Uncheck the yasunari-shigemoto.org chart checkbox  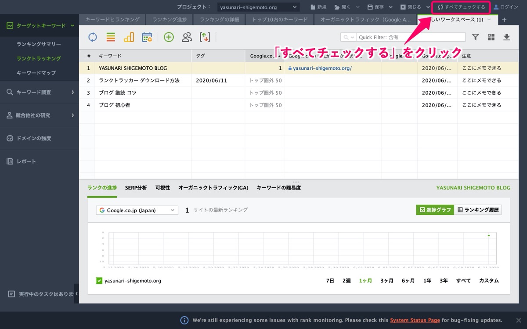pyautogui.click(x=99, y=281)
